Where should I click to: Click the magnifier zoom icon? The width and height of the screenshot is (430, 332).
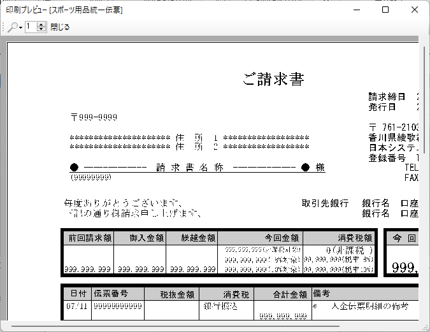point(13,27)
